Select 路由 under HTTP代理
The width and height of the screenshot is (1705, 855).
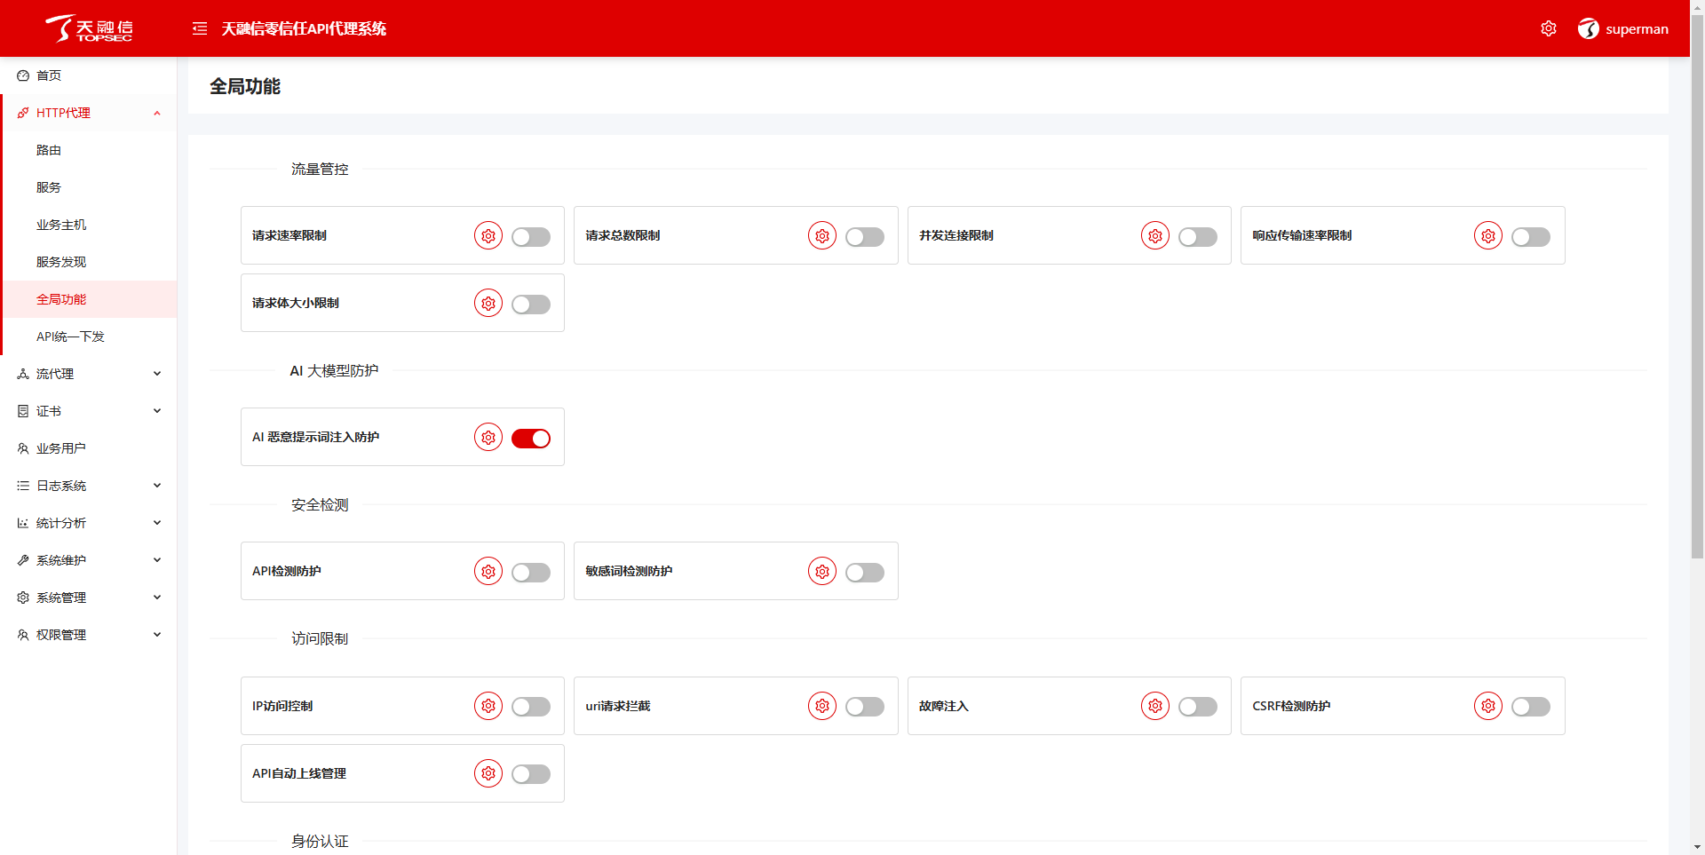pos(49,150)
